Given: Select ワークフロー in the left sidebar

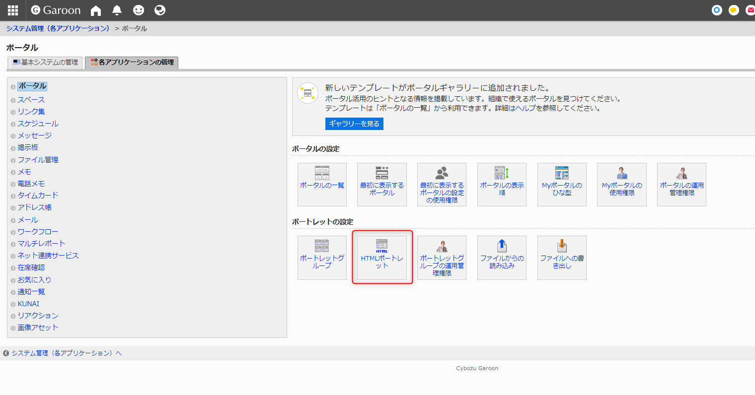Looking at the screenshot, I should pyautogui.click(x=38, y=232).
